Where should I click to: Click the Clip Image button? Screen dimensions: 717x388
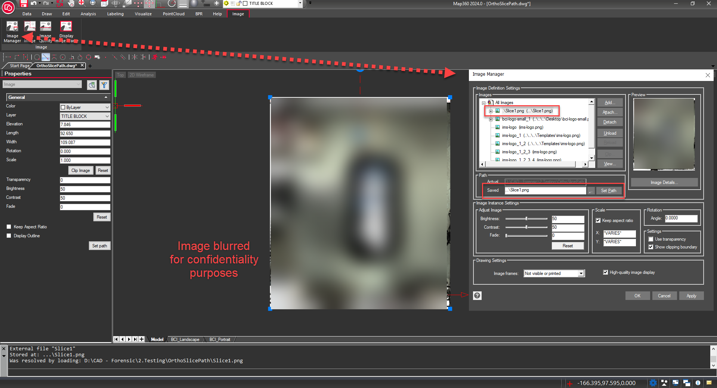click(x=81, y=170)
